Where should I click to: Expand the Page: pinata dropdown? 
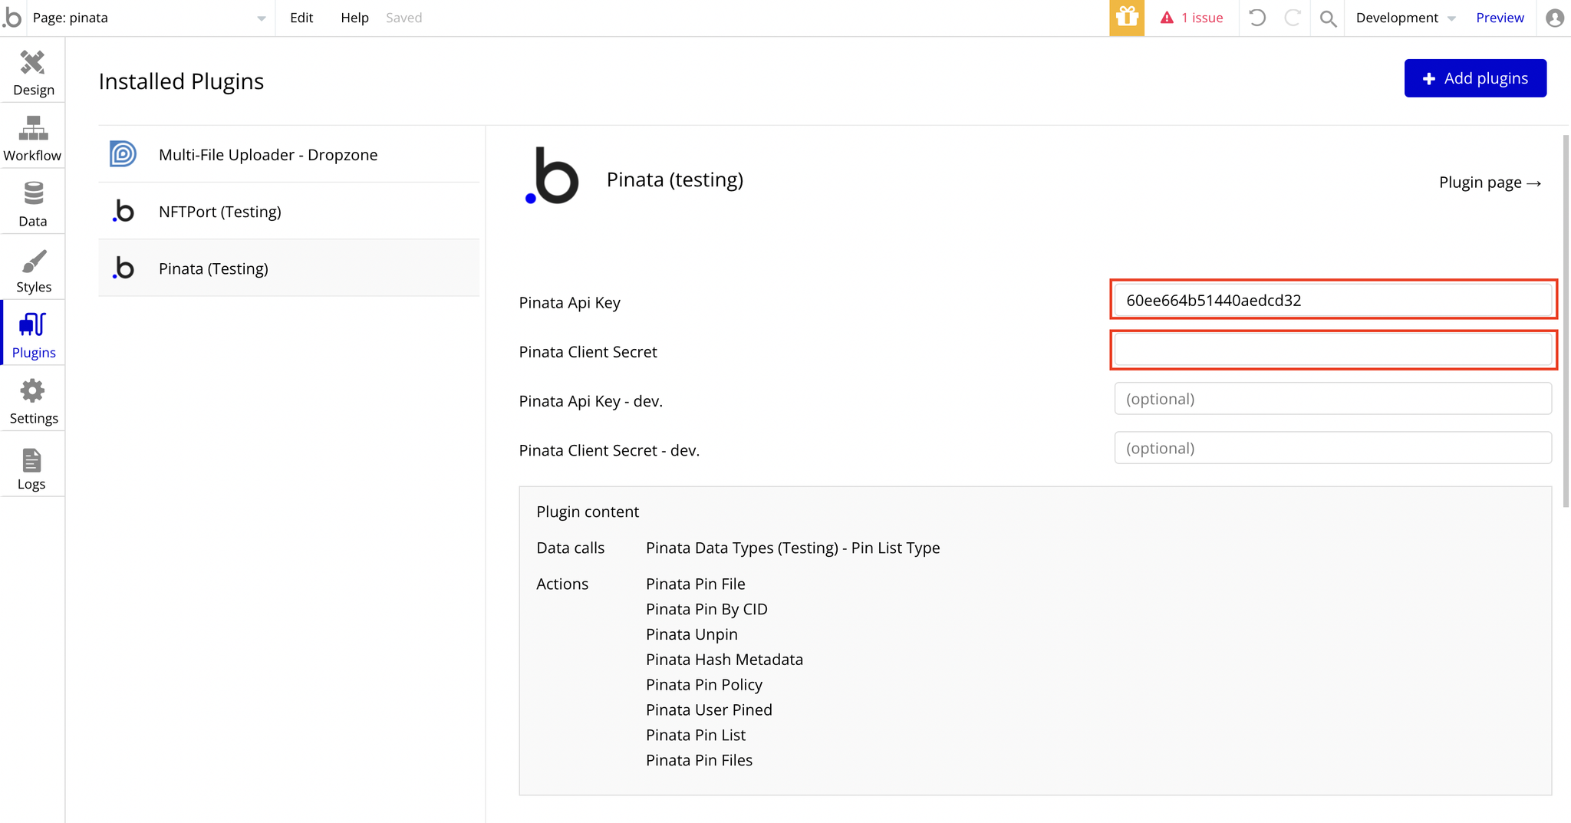(150, 18)
